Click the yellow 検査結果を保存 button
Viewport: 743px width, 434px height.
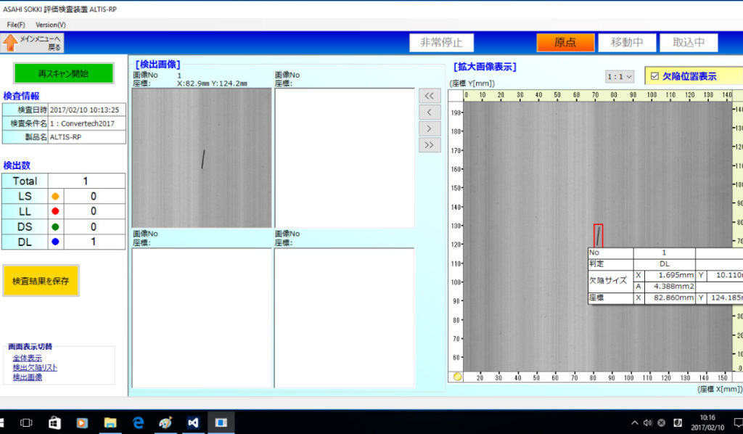tap(41, 281)
